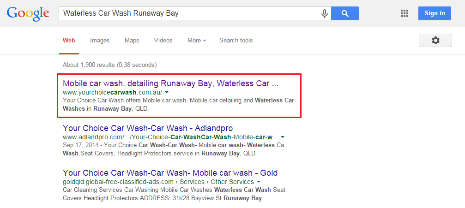This screenshot has height=208, width=465.
Task: Open Mobile car wash, detailing Runaway Bay result
Action: point(170,83)
